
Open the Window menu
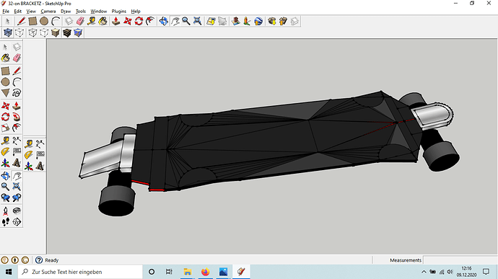(99, 11)
